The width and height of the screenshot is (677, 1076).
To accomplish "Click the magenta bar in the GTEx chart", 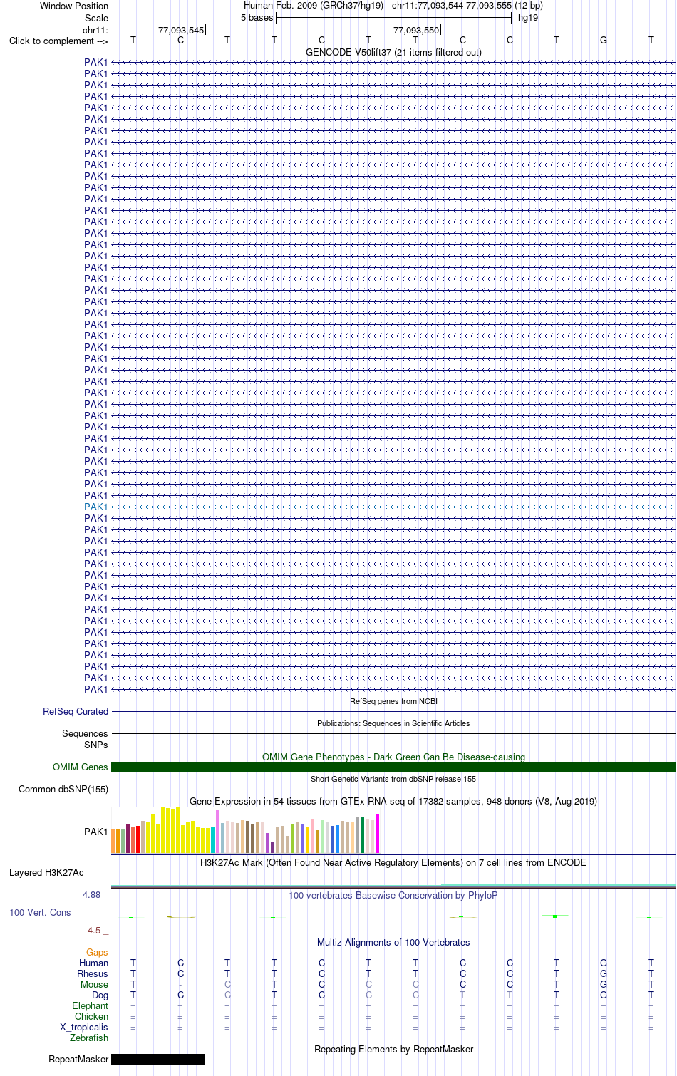I will [378, 834].
